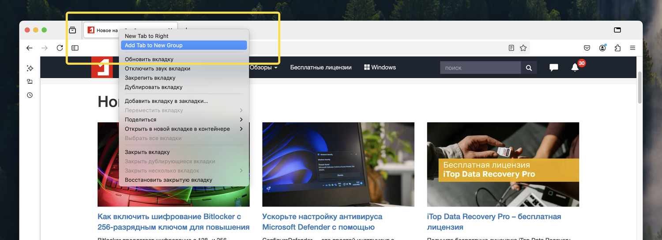Reload the current page
Screen dimensions: 662x240
point(60,48)
